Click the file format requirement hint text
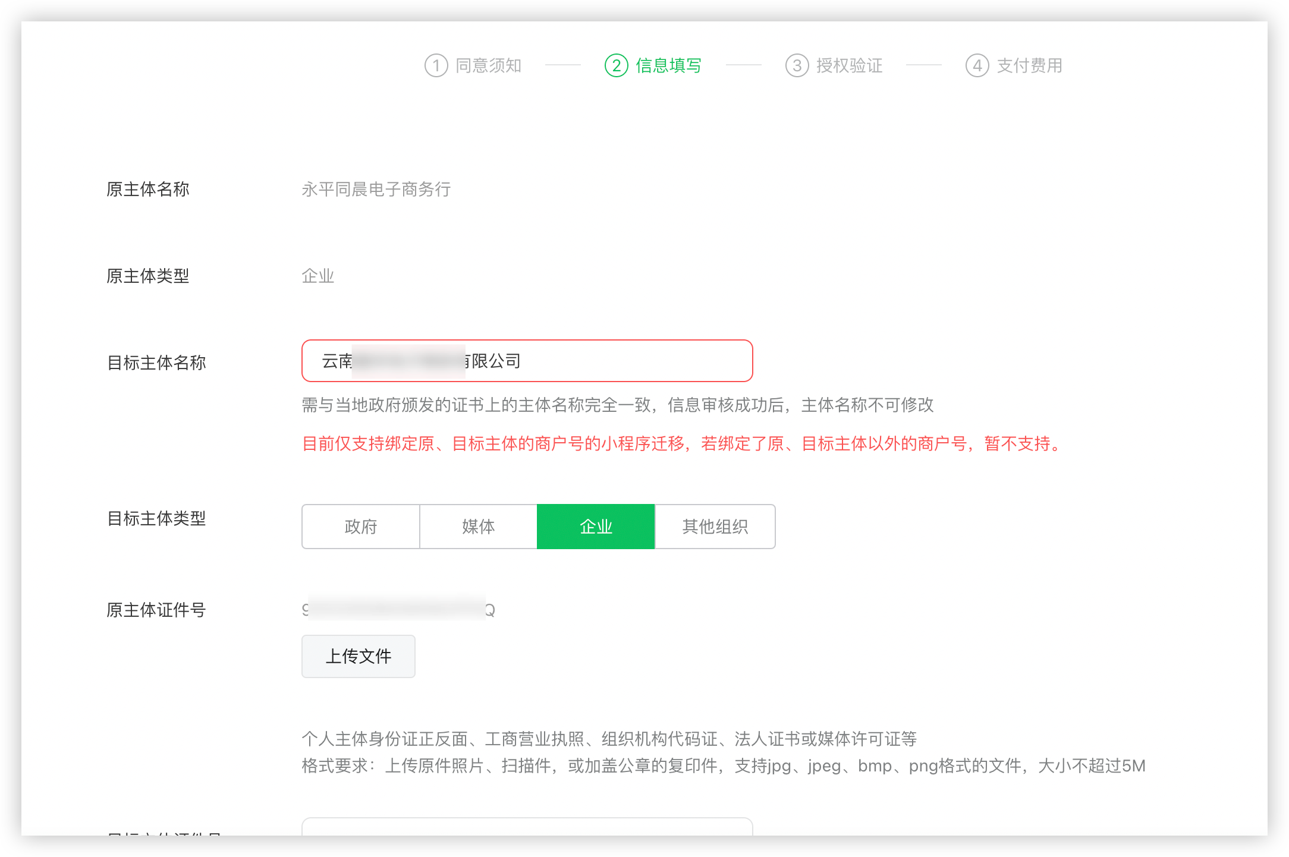 723,765
